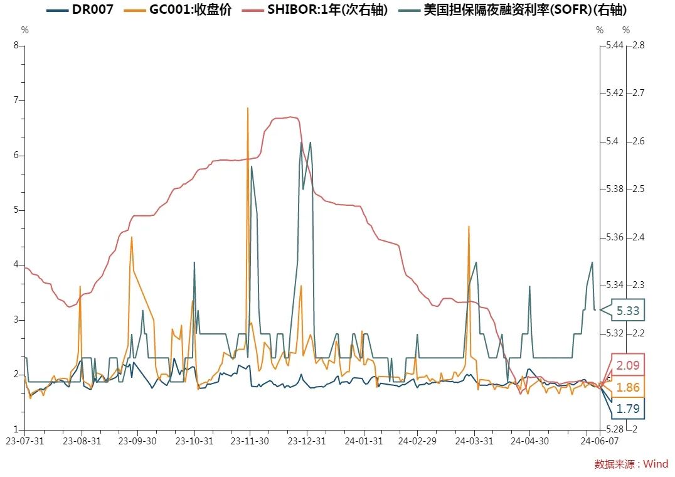
Task: Click the 1.86 GC001 value label
Action: pyautogui.click(x=628, y=387)
